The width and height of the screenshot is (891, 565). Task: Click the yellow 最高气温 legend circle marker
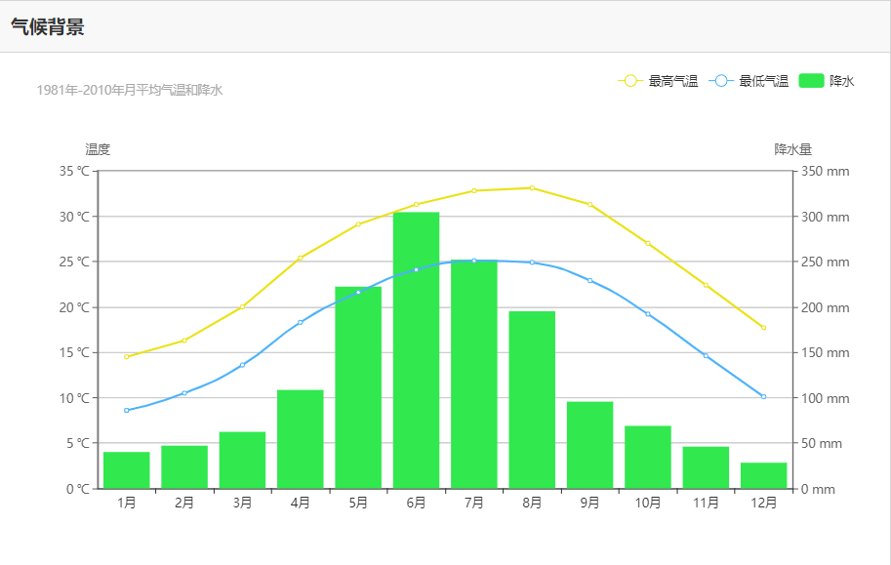(x=630, y=81)
